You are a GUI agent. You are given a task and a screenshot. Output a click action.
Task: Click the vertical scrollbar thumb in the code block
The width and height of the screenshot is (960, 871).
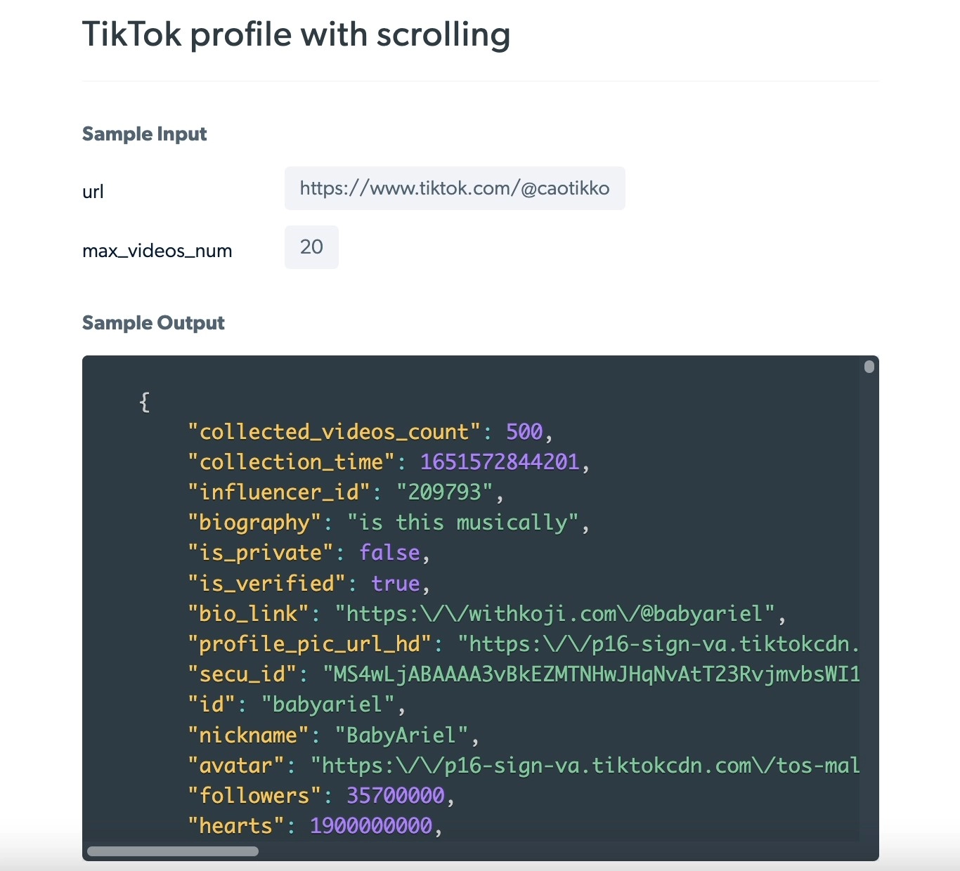(869, 366)
